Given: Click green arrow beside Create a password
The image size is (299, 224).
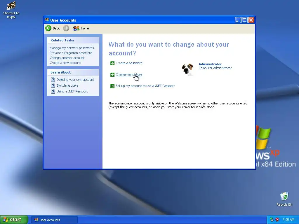Looking at the screenshot, I should pos(112,63).
